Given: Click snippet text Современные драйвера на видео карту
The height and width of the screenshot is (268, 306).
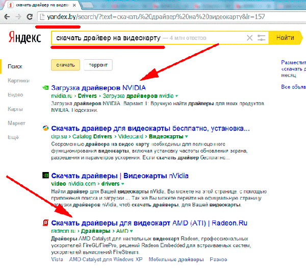Looking at the screenshot, I should pos(100,144).
